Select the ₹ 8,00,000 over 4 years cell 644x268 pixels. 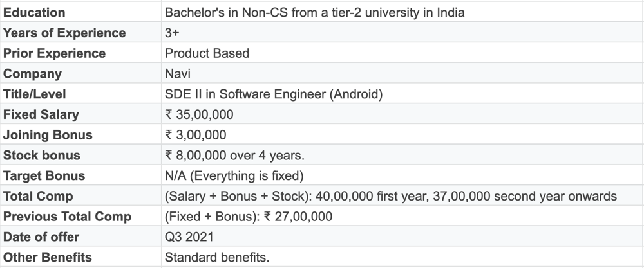point(234,156)
